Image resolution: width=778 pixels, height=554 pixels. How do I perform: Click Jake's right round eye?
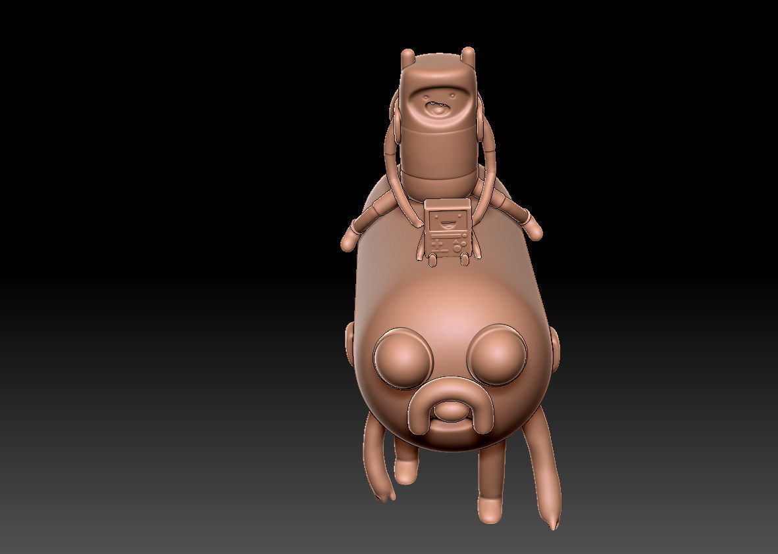pos(497,354)
